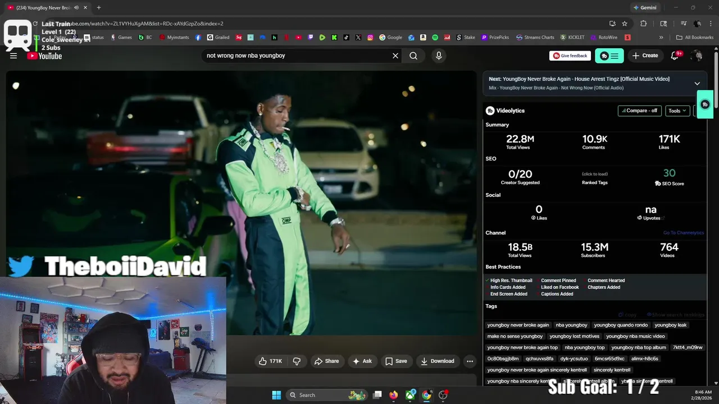
Task: Run the search with the magnifier button
Action: tap(413, 56)
